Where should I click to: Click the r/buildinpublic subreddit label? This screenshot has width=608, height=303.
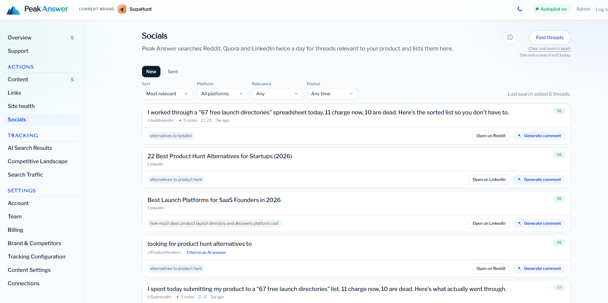tap(161, 120)
